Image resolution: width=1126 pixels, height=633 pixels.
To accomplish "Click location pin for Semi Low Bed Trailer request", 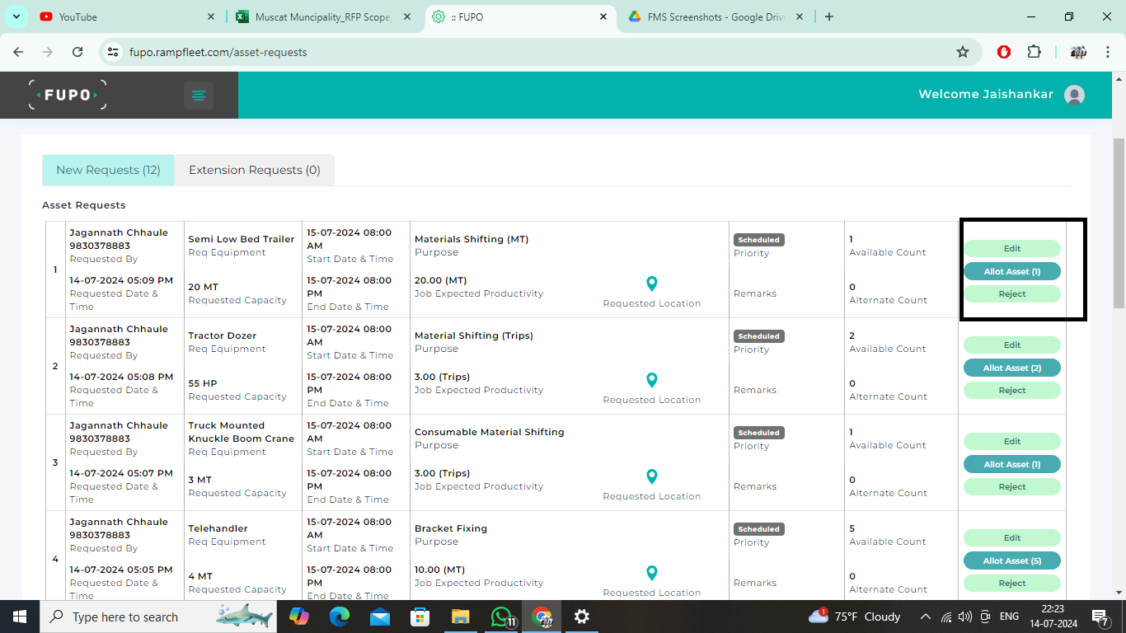I will point(651,284).
